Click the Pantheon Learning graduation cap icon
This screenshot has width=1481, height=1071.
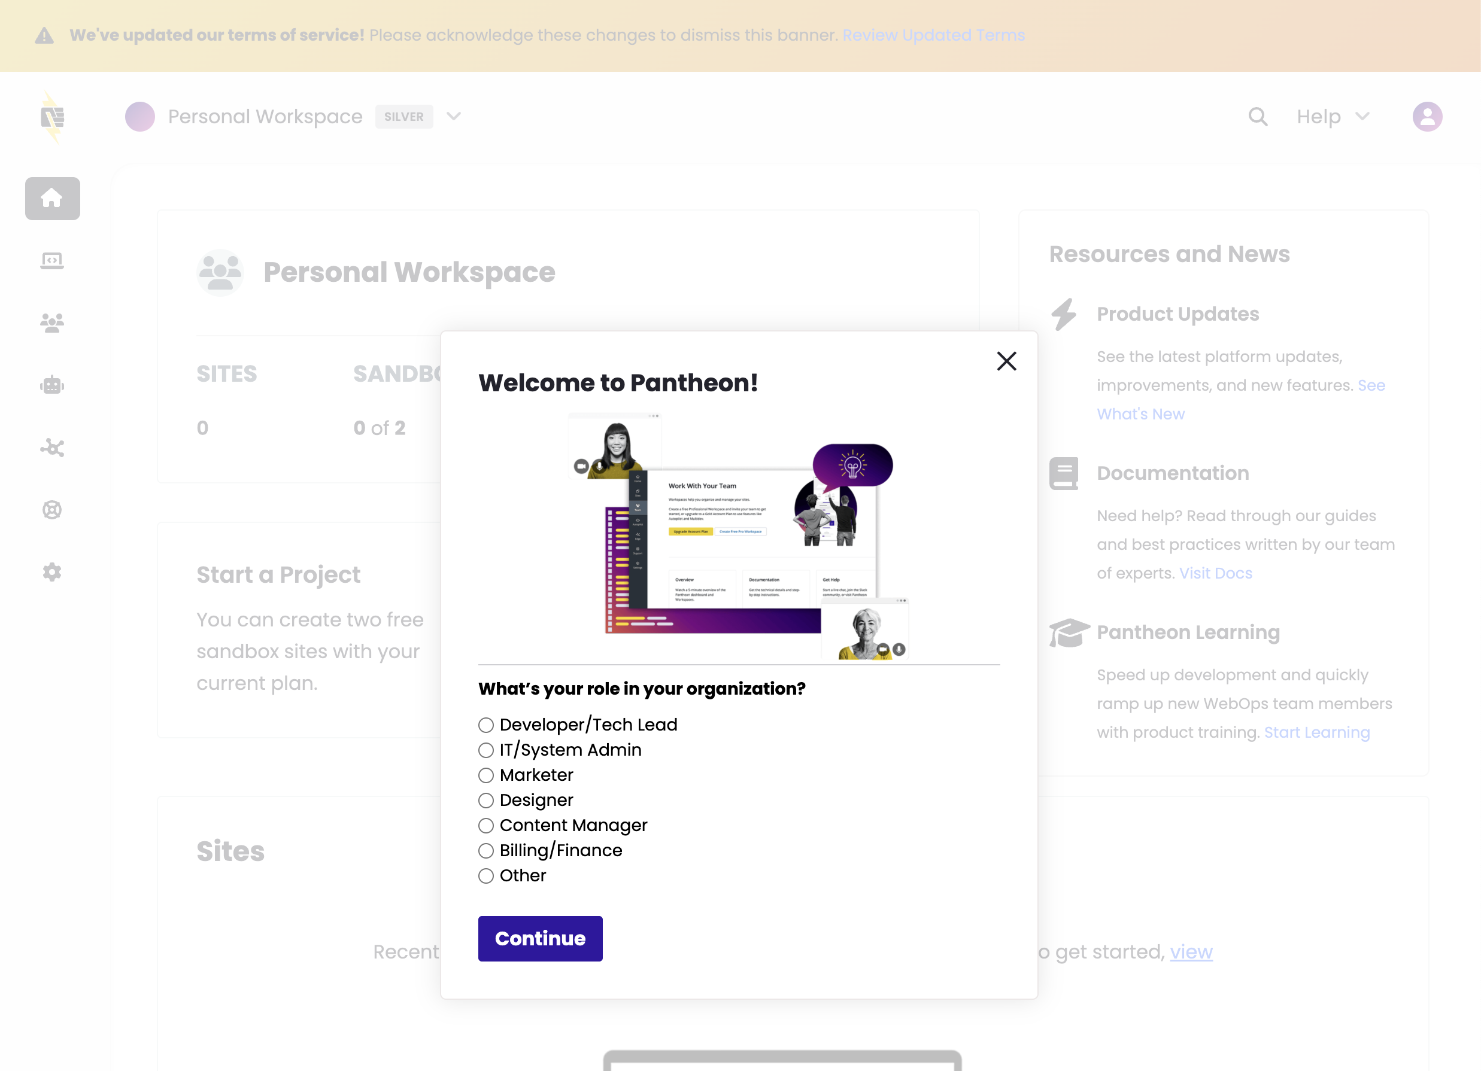tap(1069, 632)
